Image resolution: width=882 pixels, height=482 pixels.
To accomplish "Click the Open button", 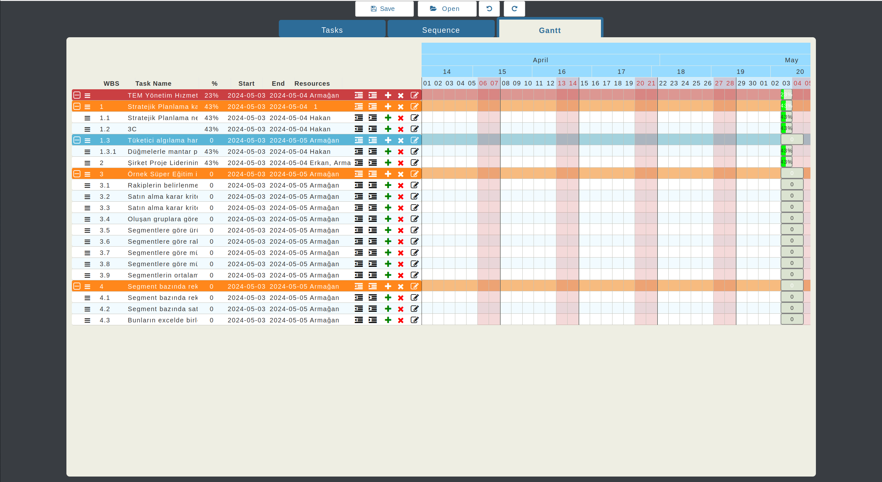I will [x=447, y=9].
